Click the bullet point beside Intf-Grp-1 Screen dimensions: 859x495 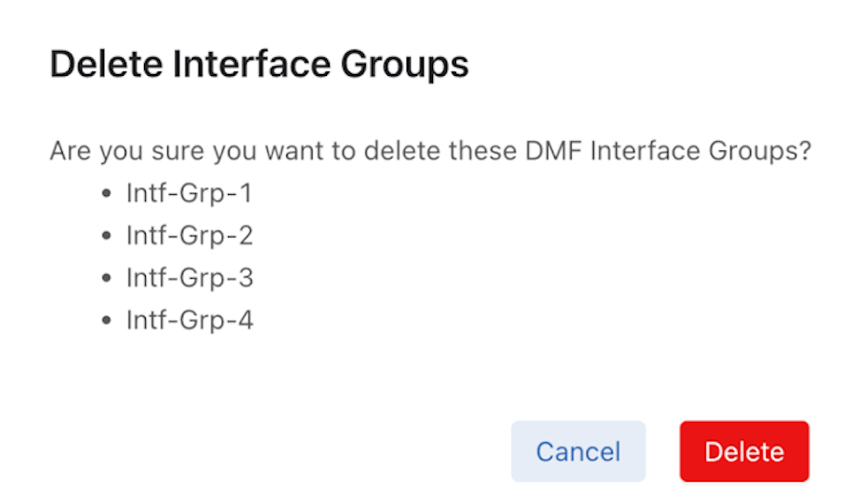(108, 194)
